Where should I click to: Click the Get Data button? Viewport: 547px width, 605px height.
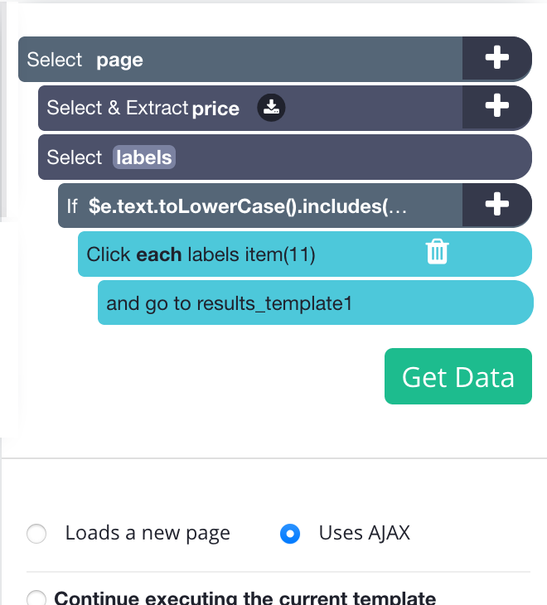click(458, 376)
